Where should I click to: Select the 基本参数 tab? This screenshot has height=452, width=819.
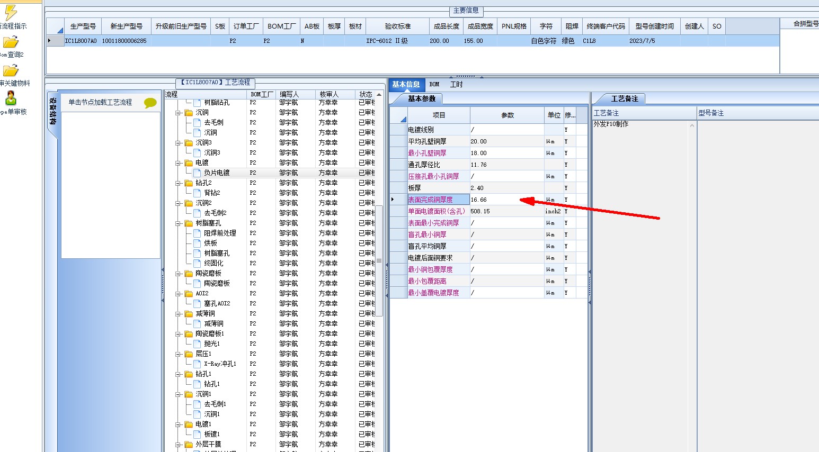pos(421,99)
